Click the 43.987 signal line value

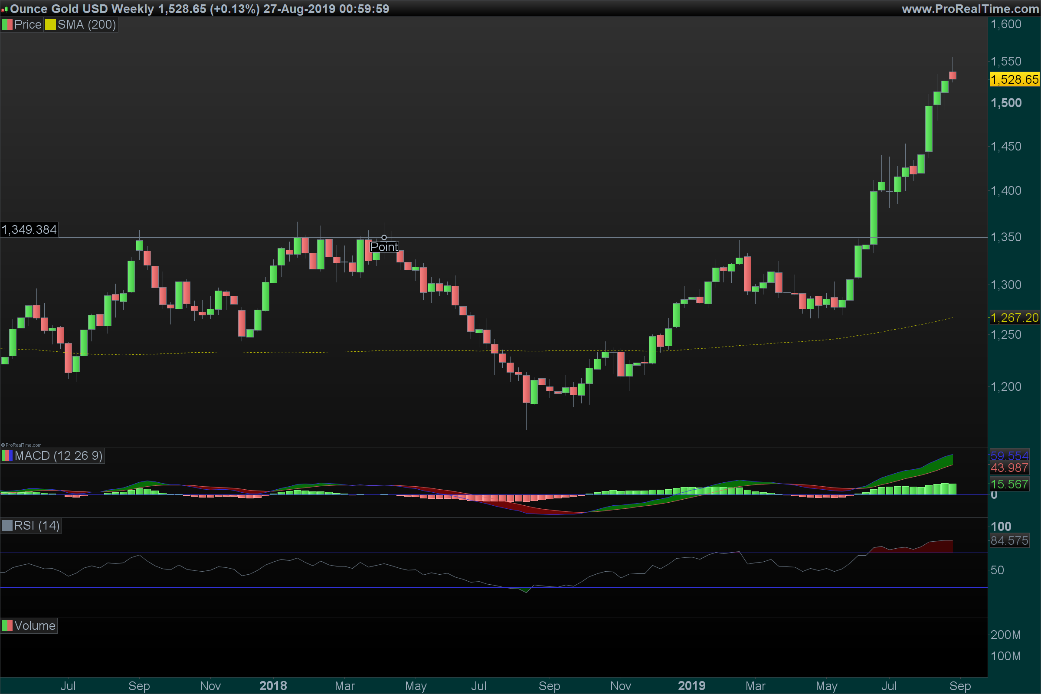coord(1009,468)
